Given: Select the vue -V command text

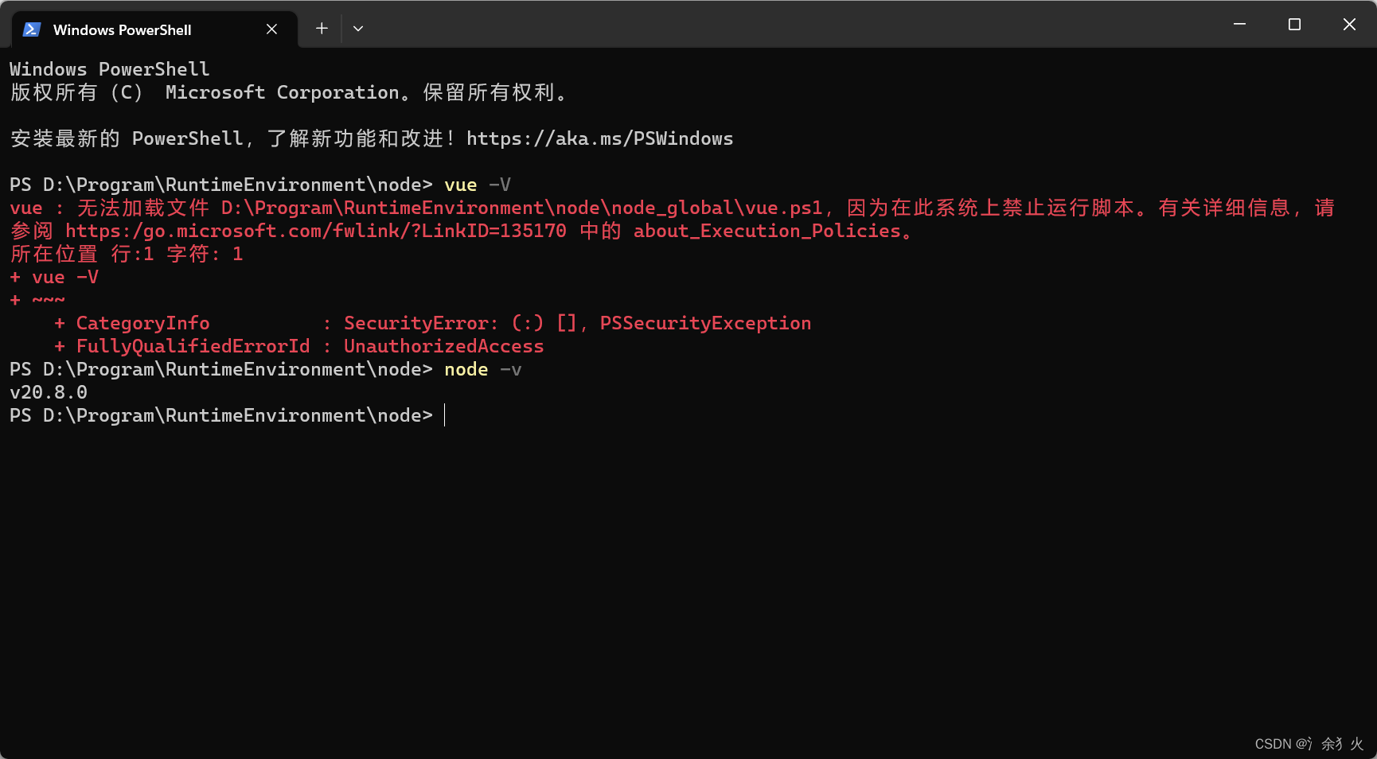Looking at the screenshot, I should (x=476, y=184).
